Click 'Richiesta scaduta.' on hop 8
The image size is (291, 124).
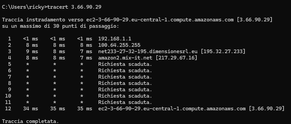[125, 83]
